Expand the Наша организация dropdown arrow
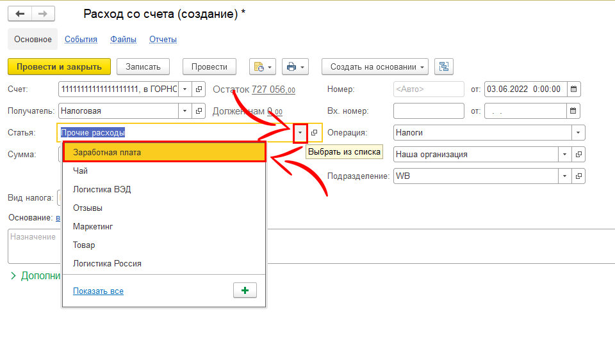 tap(565, 155)
